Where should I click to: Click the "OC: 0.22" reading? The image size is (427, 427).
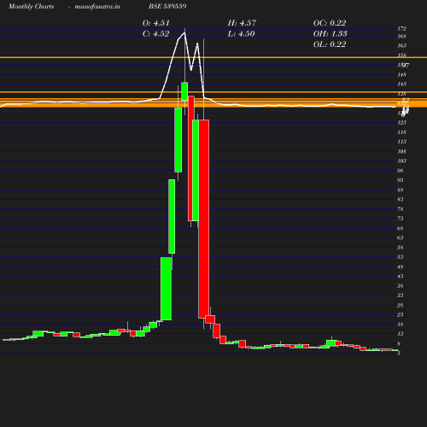(x=330, y=23)
